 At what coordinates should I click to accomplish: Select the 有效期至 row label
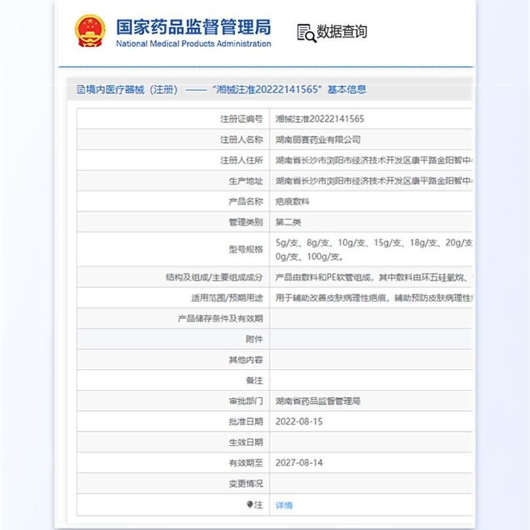coord(246,463)
